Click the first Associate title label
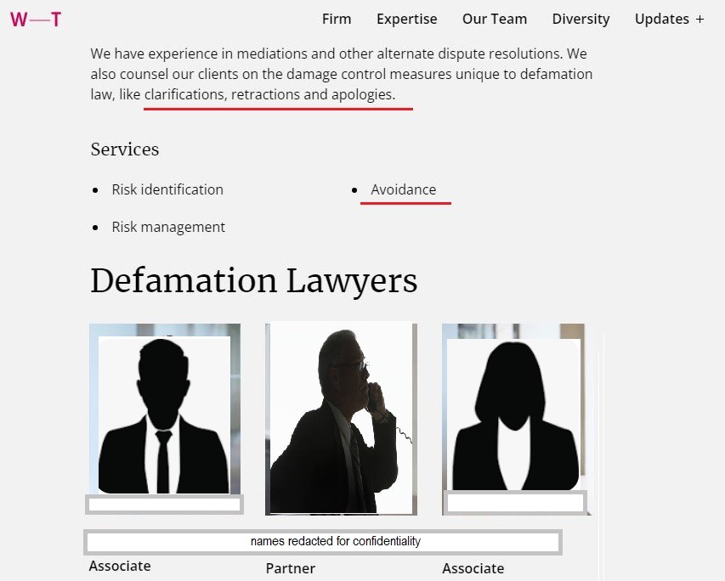Screen dimensions: 725x581 [x=120, y=566]
